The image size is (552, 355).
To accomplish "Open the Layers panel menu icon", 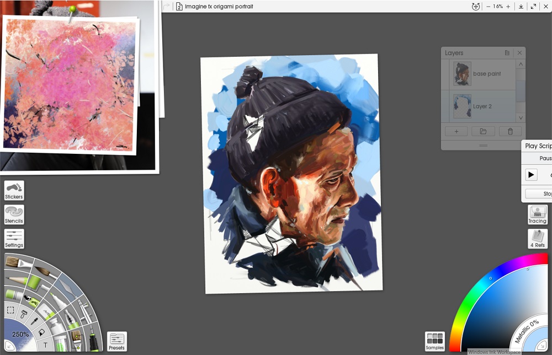I will point(507,53).
